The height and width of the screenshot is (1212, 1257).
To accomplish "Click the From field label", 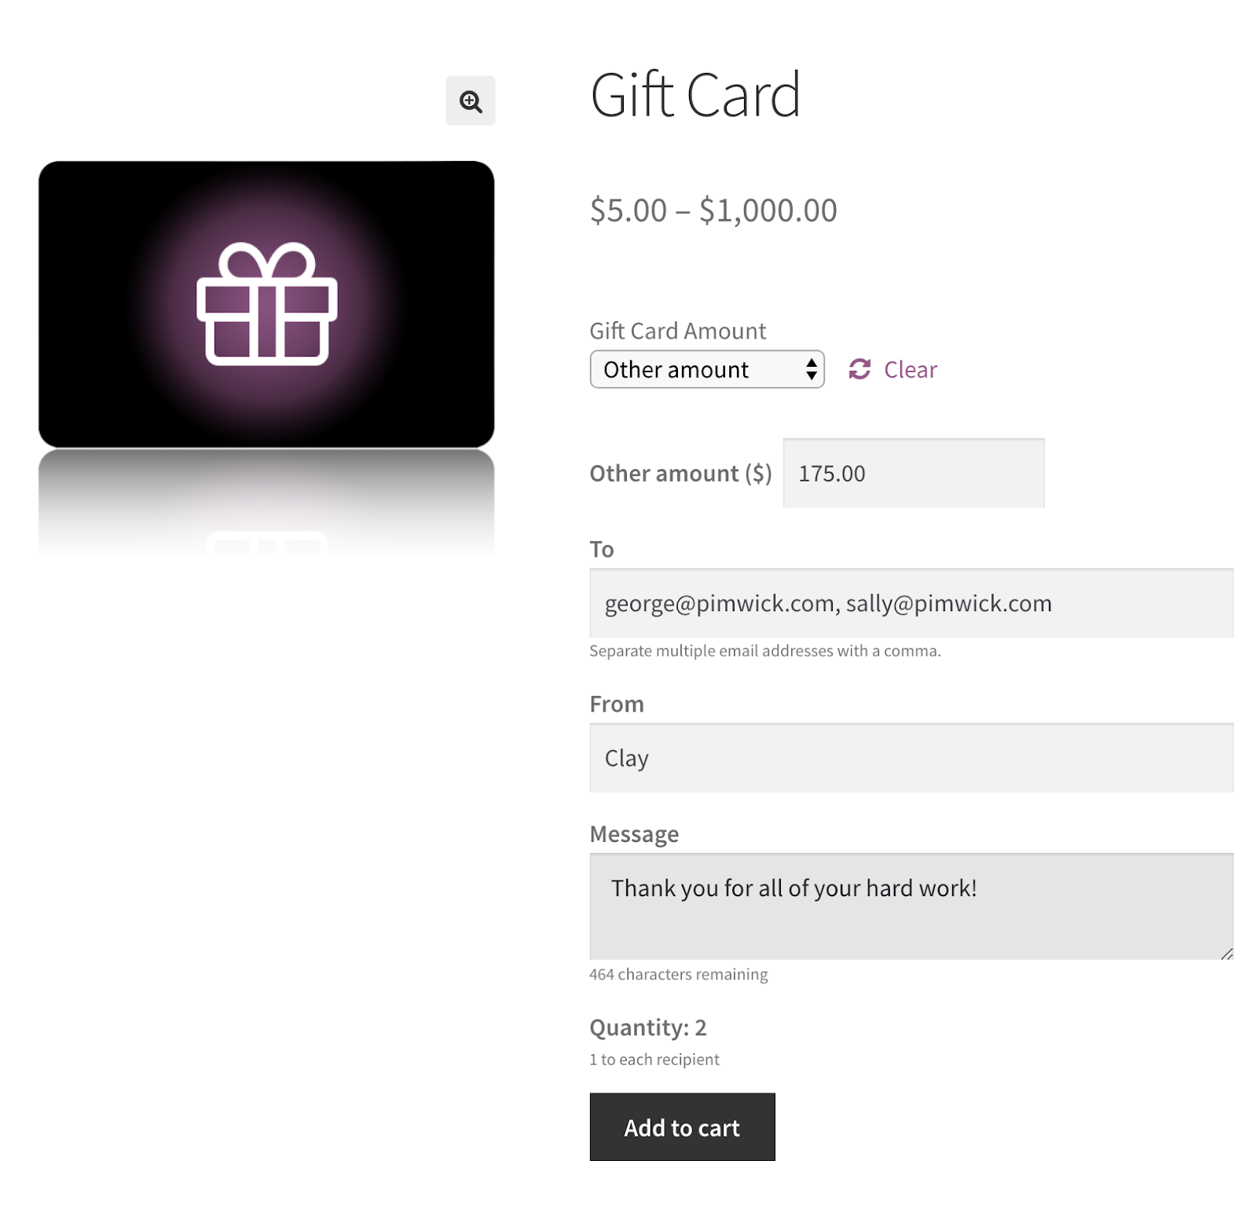I will pyautogui.click(x=617, y=704).
